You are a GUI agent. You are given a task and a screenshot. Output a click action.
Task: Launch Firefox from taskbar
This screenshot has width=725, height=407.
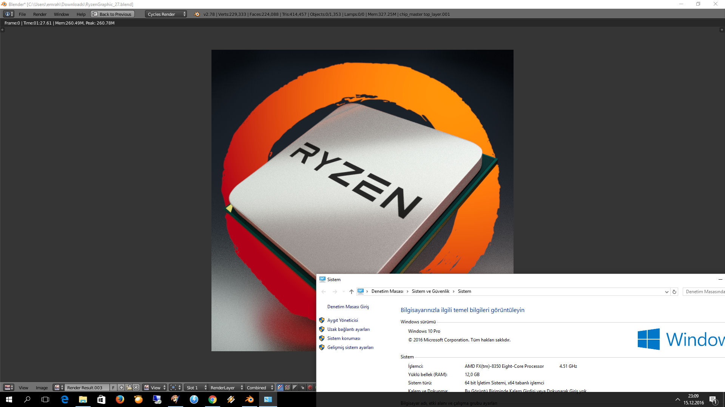120,399
